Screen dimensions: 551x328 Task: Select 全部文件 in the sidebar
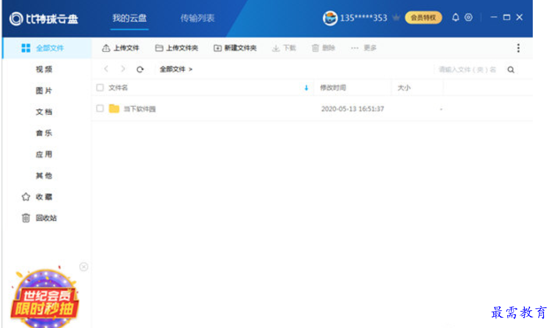[x=47, y=48]
